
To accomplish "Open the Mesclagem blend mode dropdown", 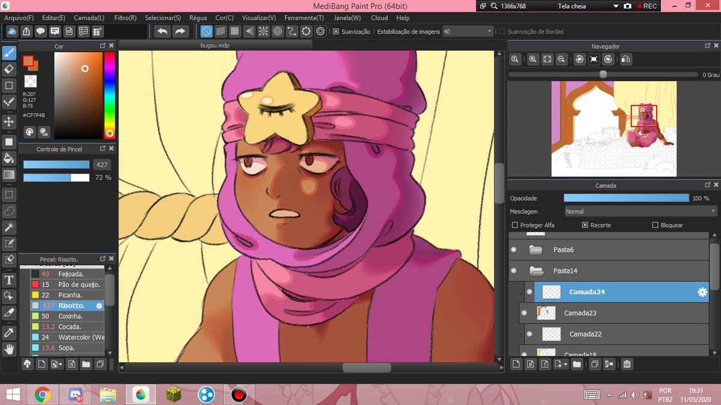I will pyautogui.click(x=640, y=211).
